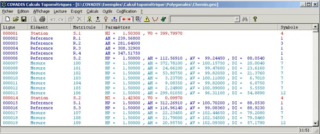Image resolution: width=320 pixels, height=134 pixels.
Task: Open the COVADIS title bar application icon
Action: coord(4,4)
